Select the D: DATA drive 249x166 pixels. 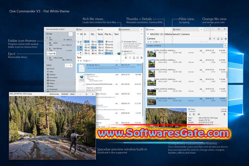coord(59,44)
